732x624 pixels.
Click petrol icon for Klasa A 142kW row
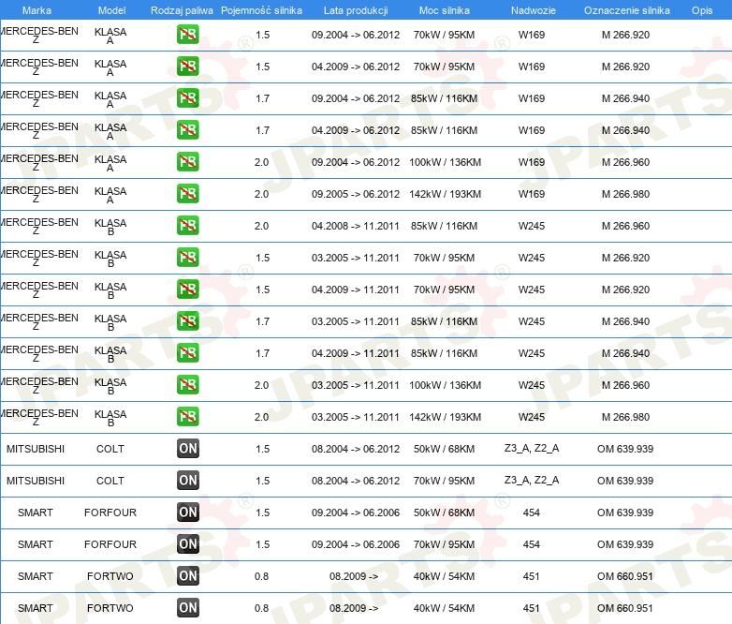point(187,194)
